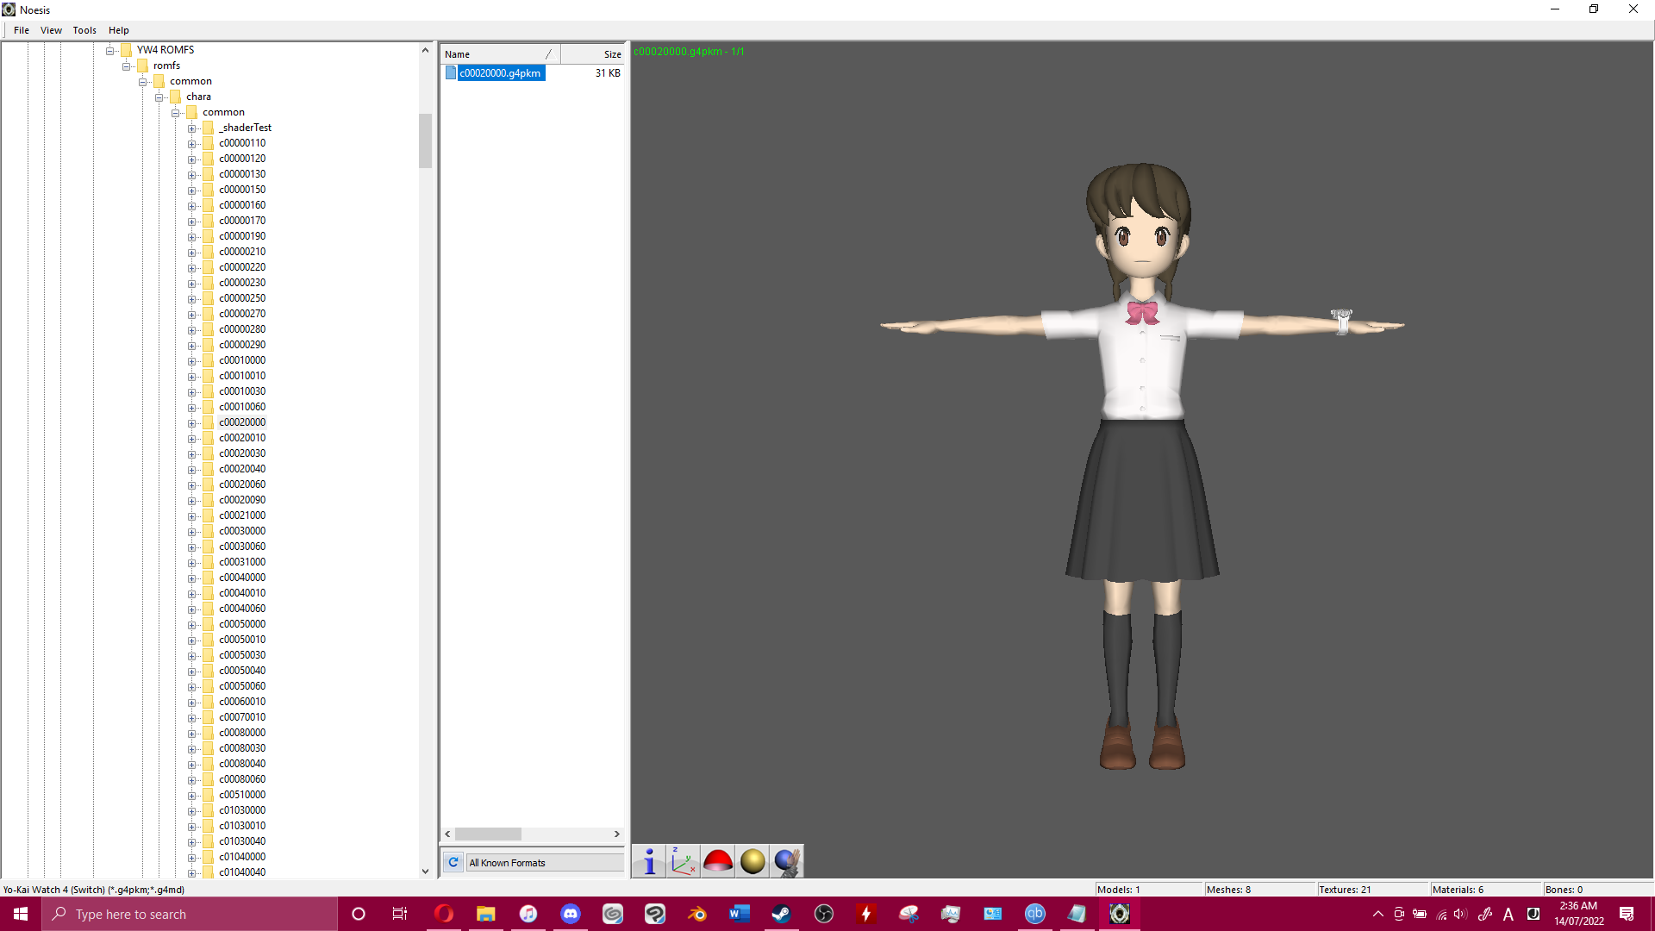1655x931 pixels.
Task: Open OBS Studio from the taskbar
Action: coord(824,914)
